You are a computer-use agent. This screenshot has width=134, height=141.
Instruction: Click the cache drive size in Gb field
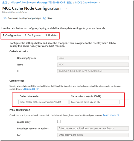click(95, 102)
